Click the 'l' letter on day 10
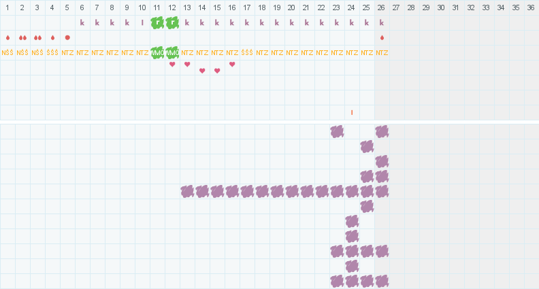Image resolution: width=539 pixels, height=289 pixels. tap(142, 22)
